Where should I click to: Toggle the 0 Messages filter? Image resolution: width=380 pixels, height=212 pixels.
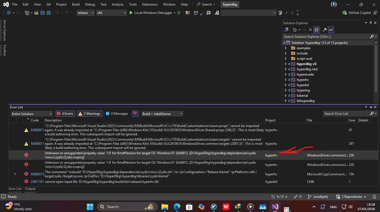pyautogui.click(x=117, y=114)
